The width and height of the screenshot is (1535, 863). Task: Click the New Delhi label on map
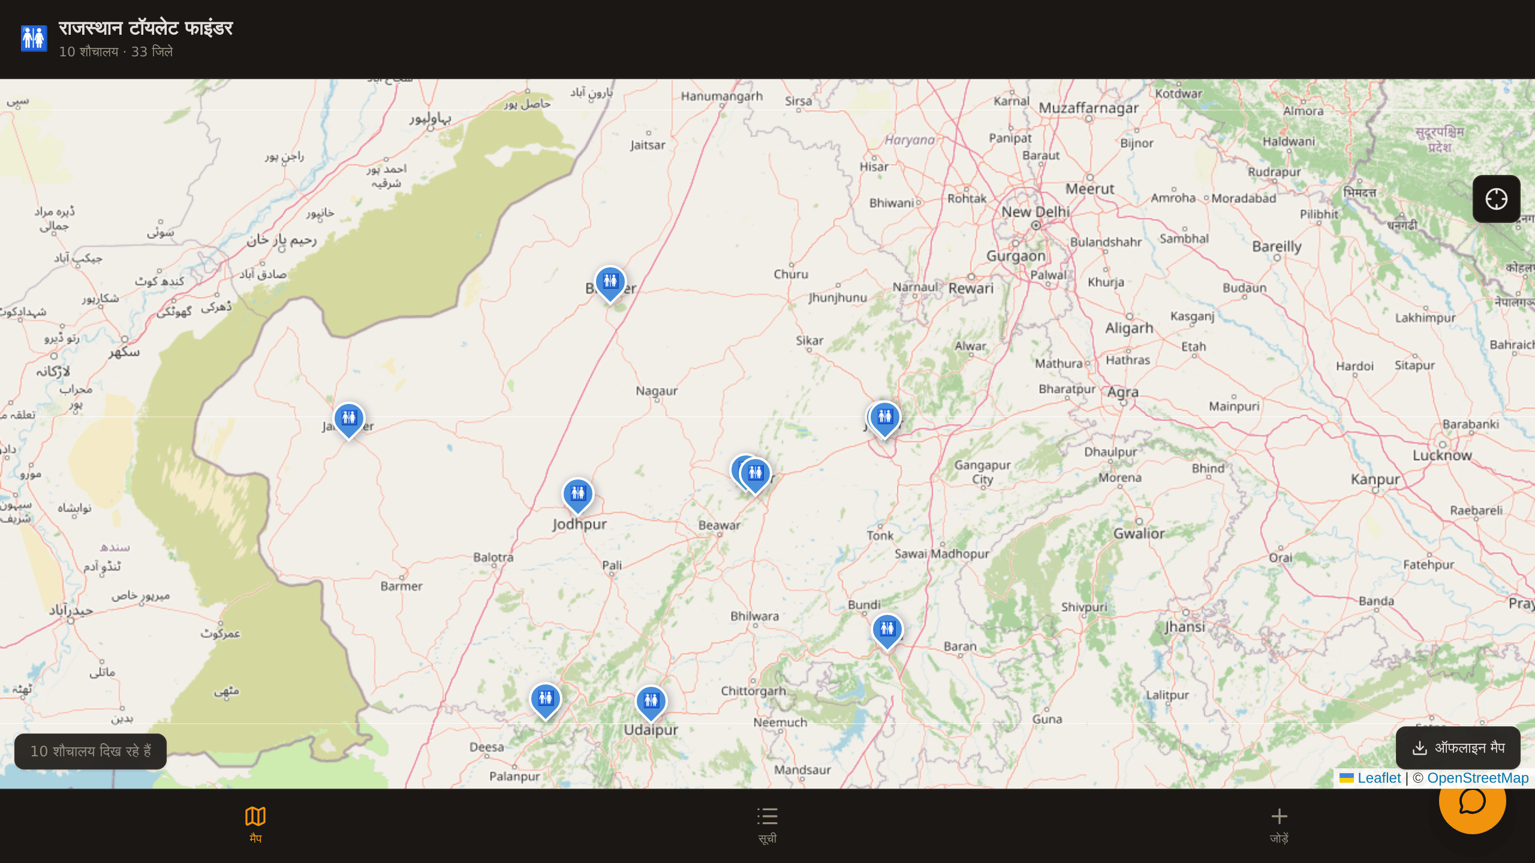click(1036, 212)
